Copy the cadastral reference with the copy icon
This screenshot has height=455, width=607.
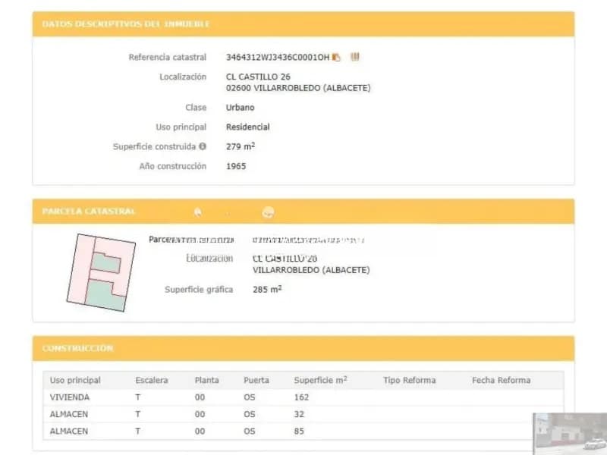(336, 58)
